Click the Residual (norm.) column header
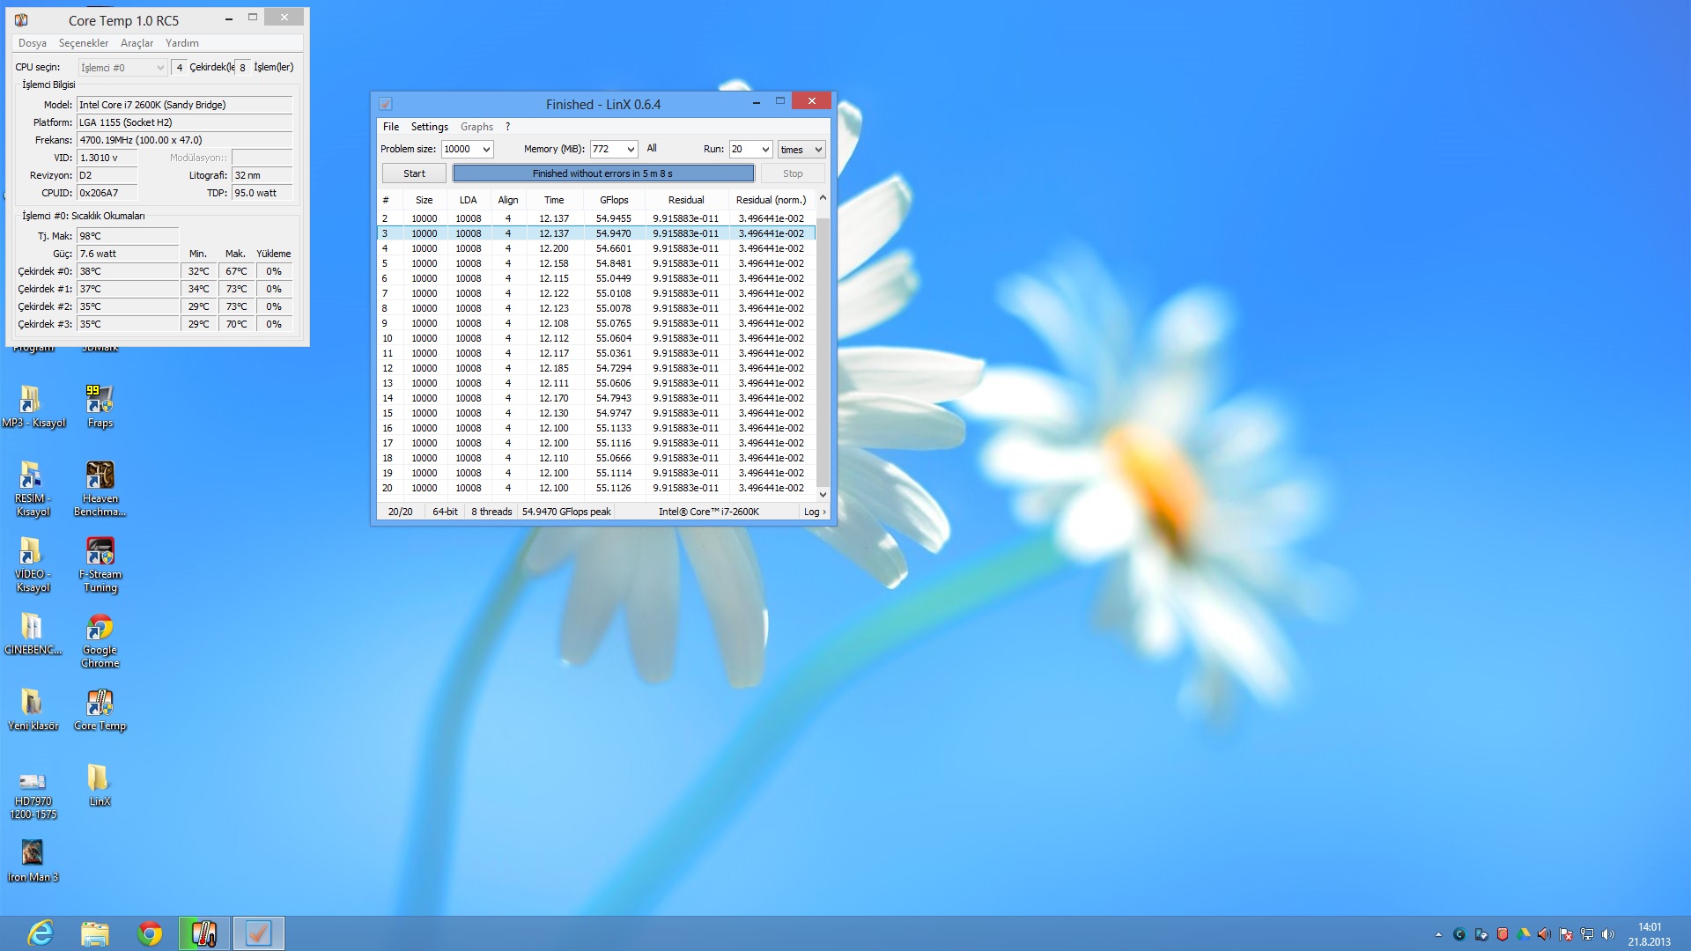This screenshot has height=951, width=1691. coord(772,200)
